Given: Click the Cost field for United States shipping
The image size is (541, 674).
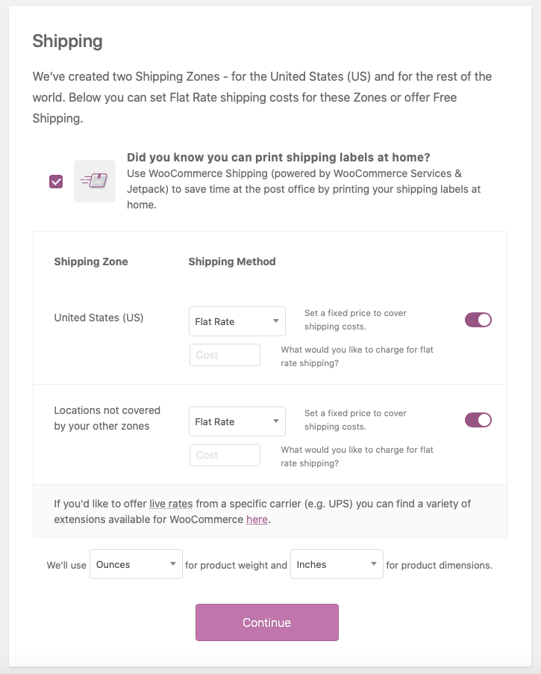Looking at the screenshot, I should tap(225, 354).
